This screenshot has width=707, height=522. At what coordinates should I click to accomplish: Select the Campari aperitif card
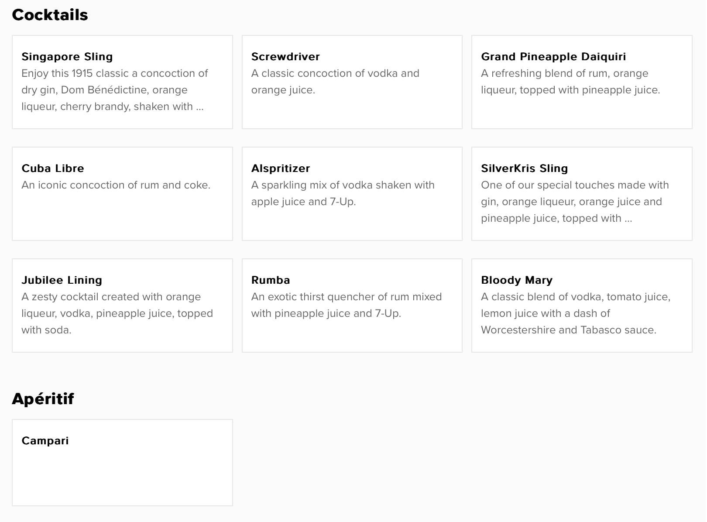[x=122, y=463]
